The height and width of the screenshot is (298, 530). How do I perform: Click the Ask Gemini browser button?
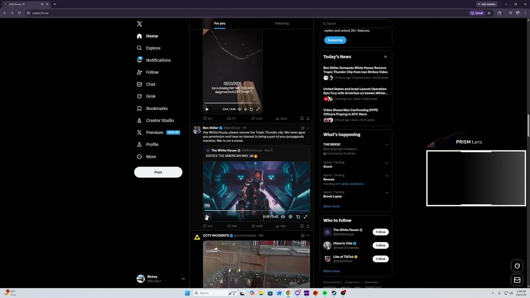pos(487,4)
